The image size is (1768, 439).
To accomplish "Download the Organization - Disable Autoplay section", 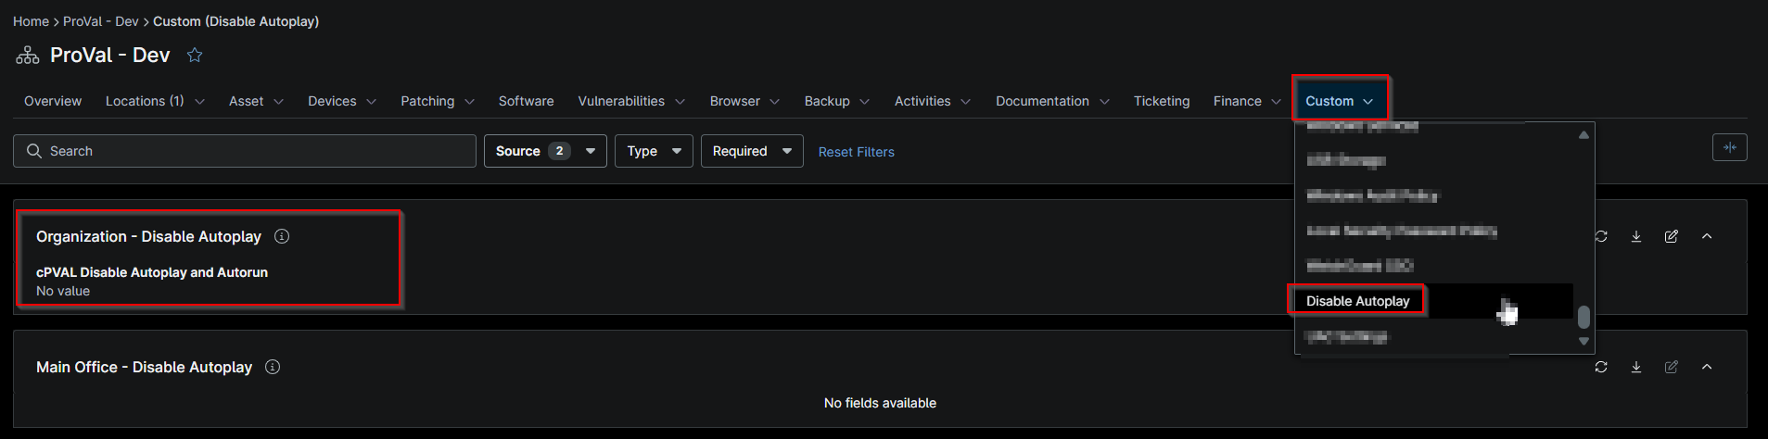I will click(1636, 236).
